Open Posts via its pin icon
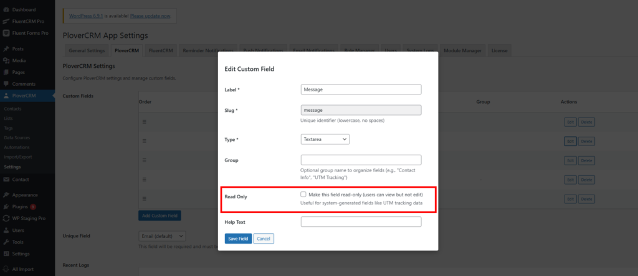Viewport: 638px width, 276px height. (6, 49)
